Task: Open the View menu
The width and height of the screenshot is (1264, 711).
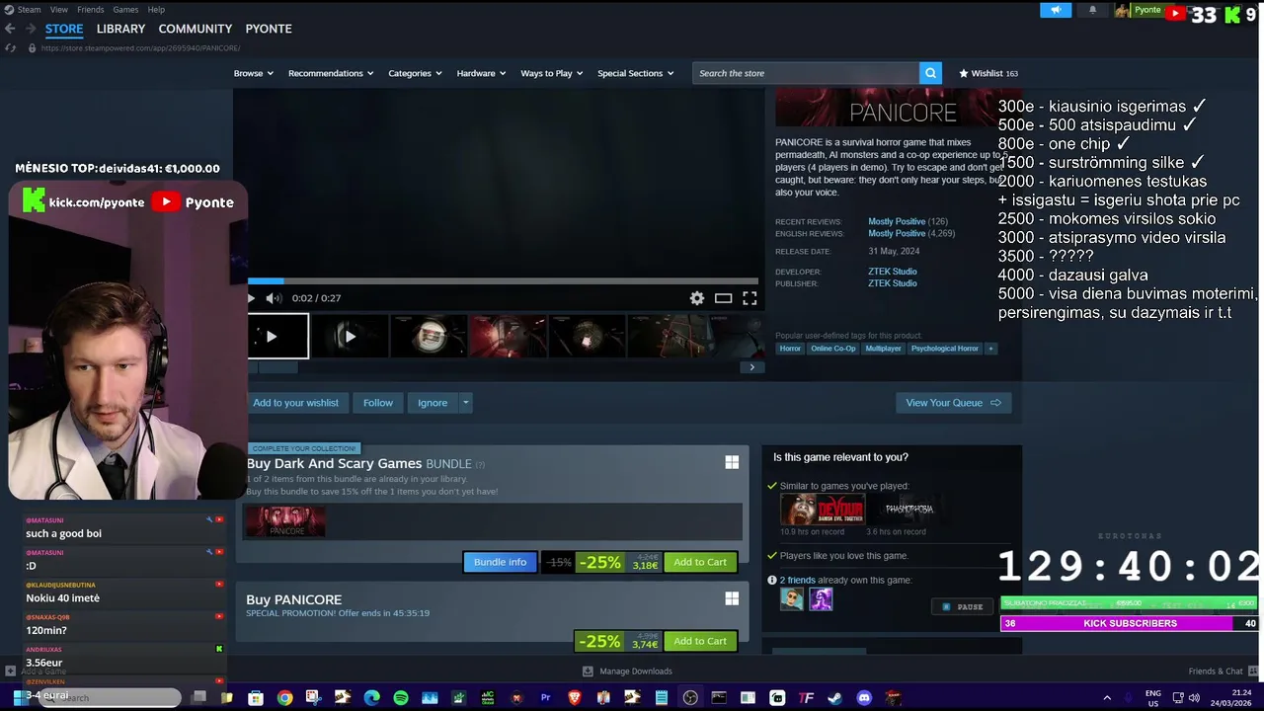Action: [57, 10]
